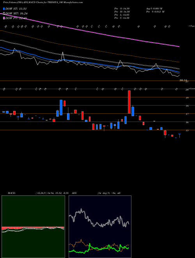This screenshot has width=195, height=258.
Task: Click the 'Avg V: 0.001 M' text
Action: [154, 9]
